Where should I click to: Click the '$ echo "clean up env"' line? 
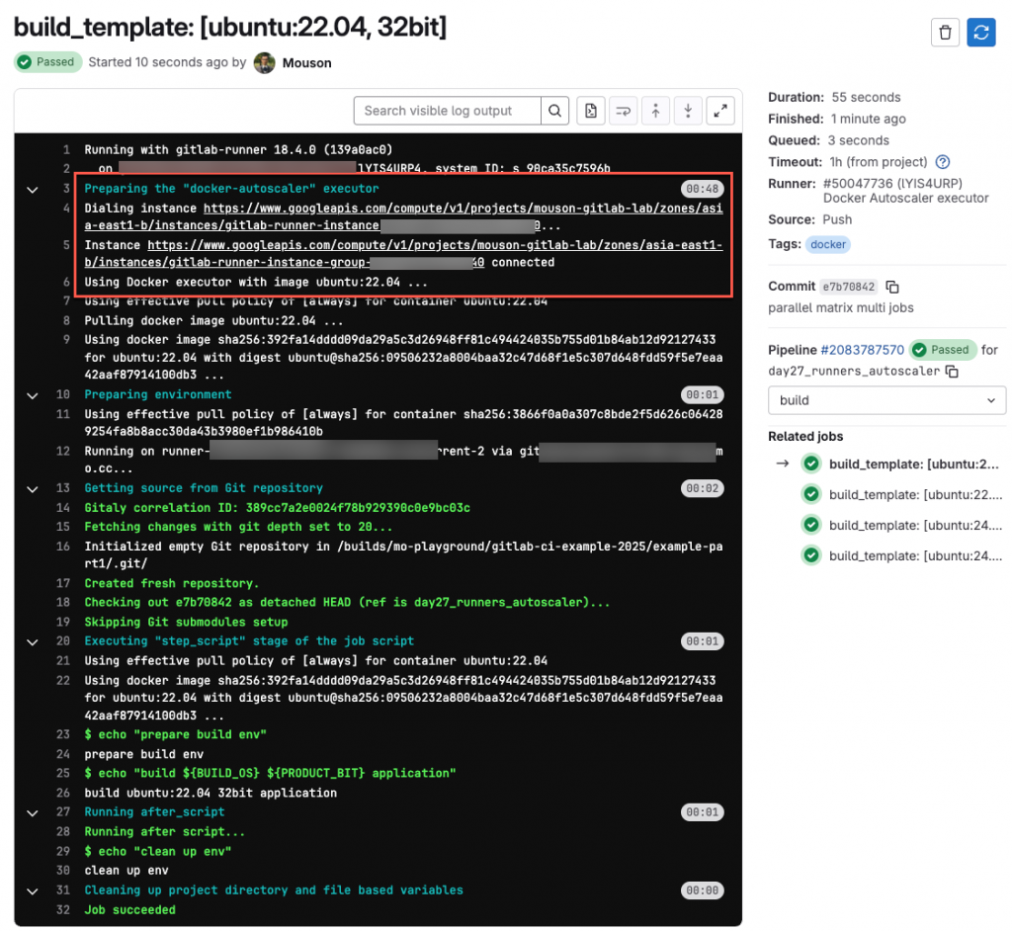click(158, 852)
